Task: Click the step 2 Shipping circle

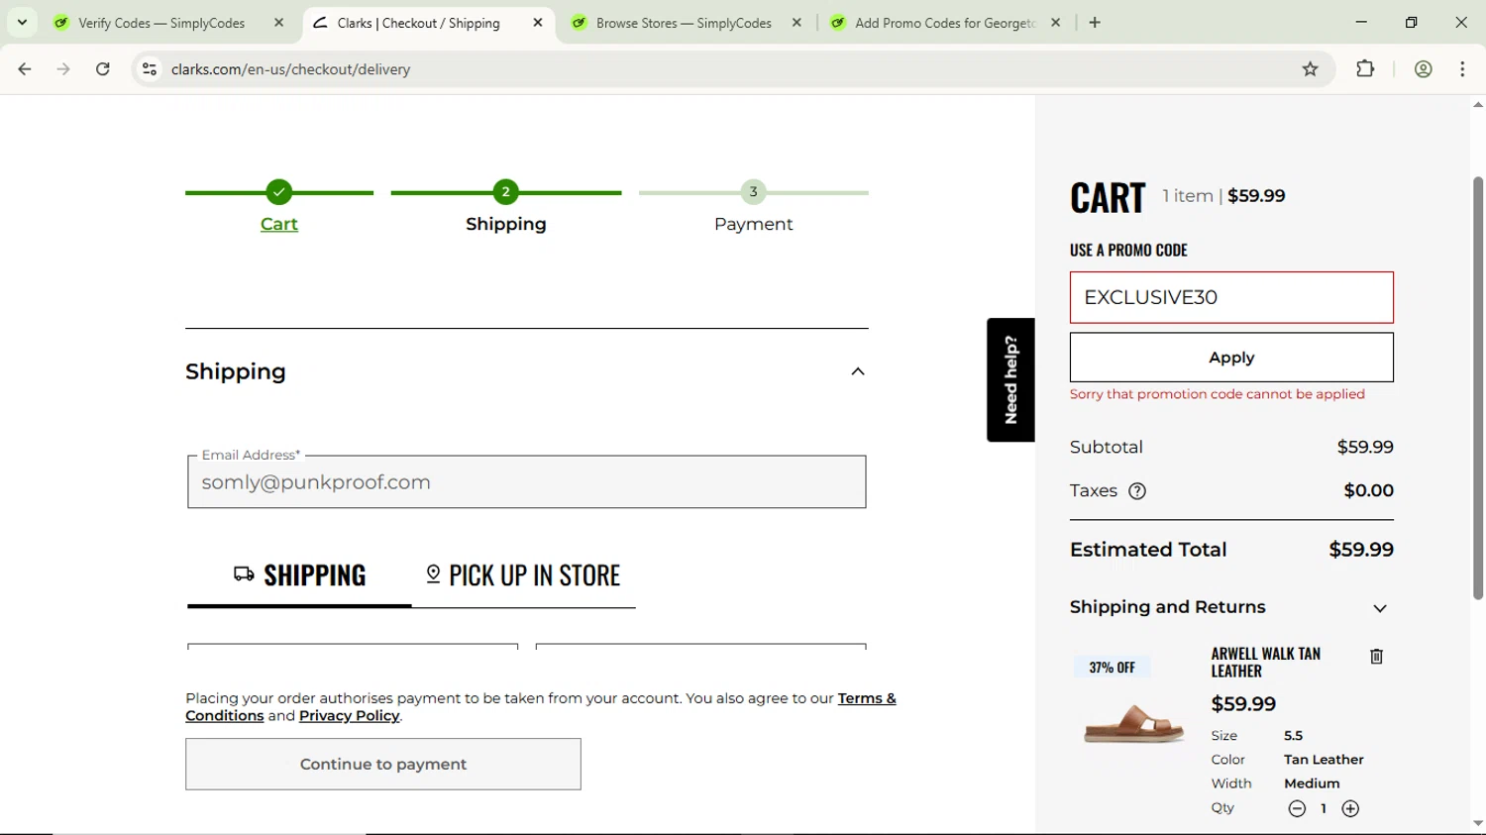Action: pos(506,192)
